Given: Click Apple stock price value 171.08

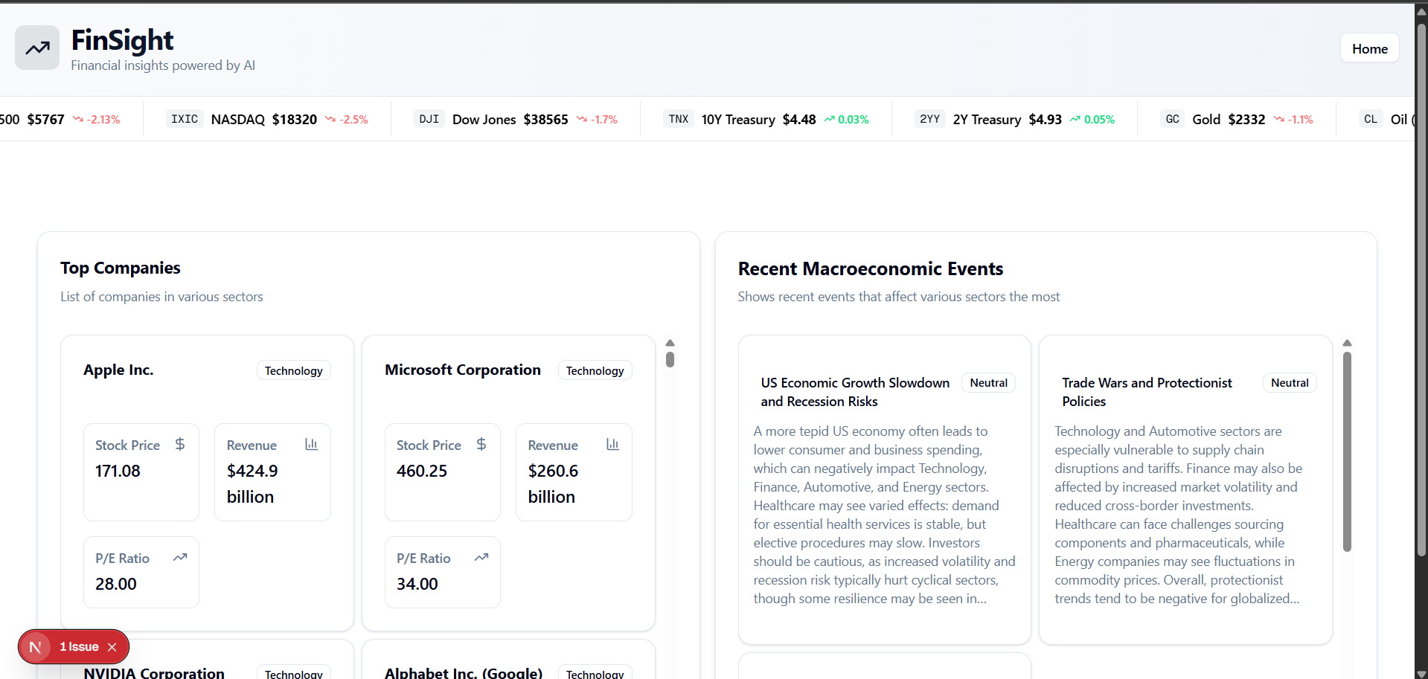Looking at the screenshot, I should [x=118, y=471].
